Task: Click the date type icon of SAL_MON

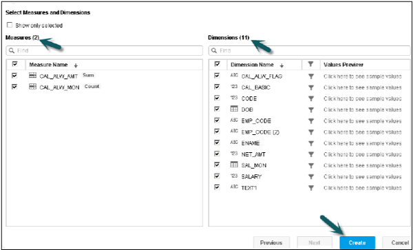Action: tap(234, 165)
